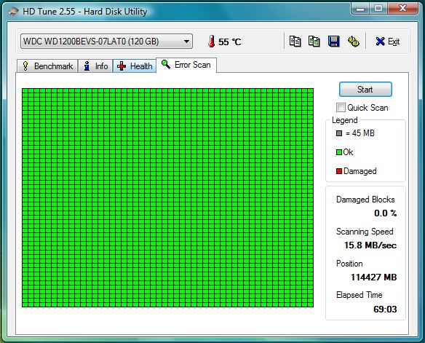
Task: Click the red Damaged legend swatch
Action: tap(339, 171)
